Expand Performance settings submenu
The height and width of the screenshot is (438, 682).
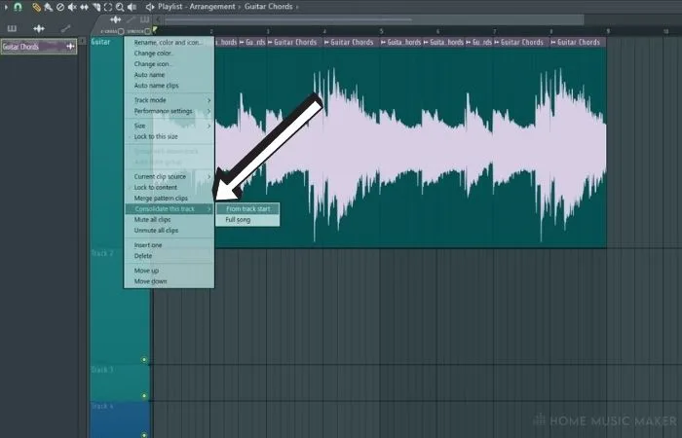[168, 111]
